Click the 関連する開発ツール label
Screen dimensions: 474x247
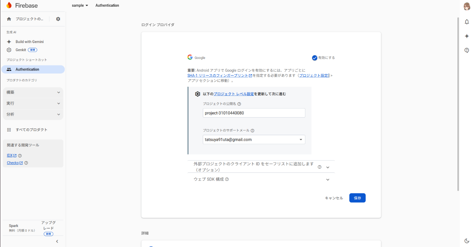[23, 145]
